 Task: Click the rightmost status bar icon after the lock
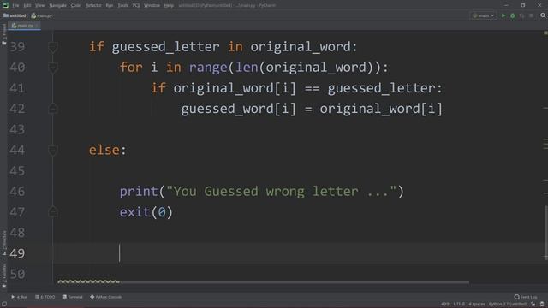click(x=542, y=305)
